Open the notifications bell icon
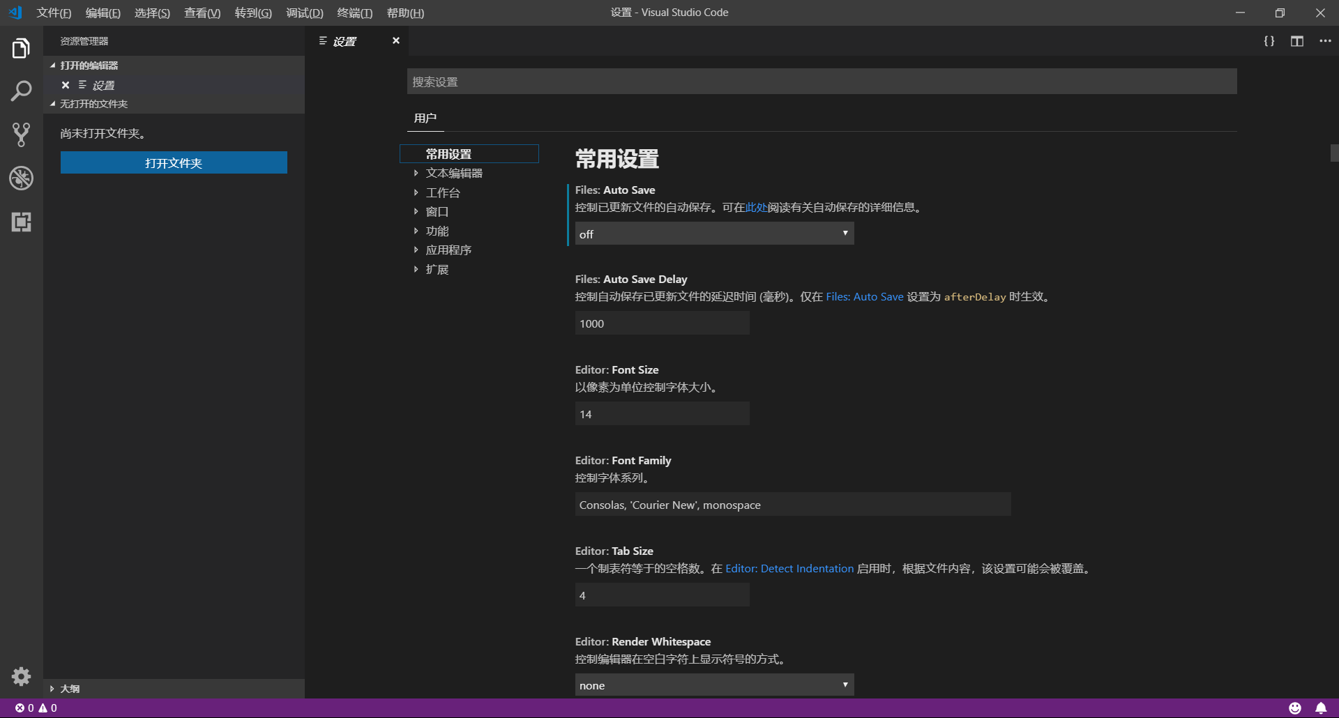The image size is (1339, 718). [1321, 708]
